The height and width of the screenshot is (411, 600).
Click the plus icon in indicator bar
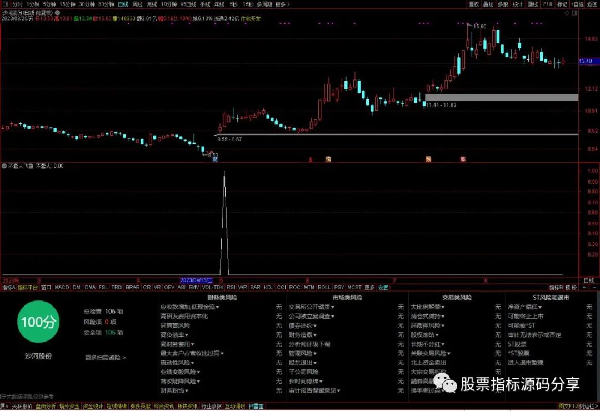(x=584, y=287)
